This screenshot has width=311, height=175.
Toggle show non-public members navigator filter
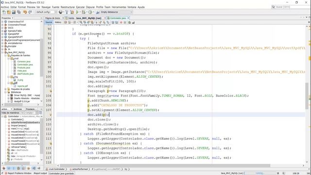click(18, 168)
